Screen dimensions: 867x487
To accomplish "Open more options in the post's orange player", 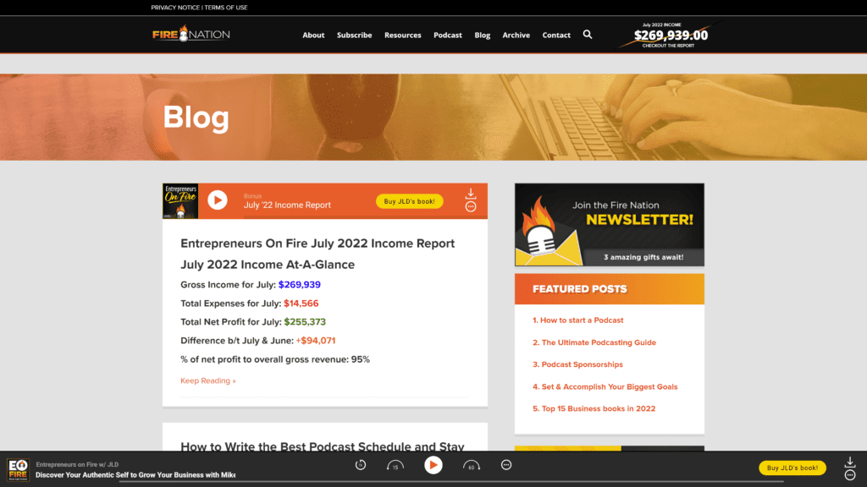I will (x=471, y=206).
